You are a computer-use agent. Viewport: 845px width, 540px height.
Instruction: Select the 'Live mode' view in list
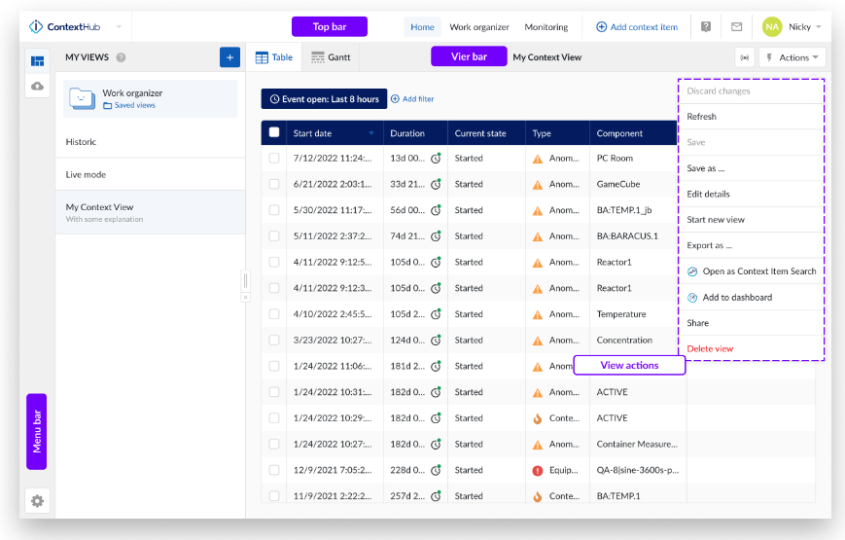pyautogui.click(x=87, y=174)
